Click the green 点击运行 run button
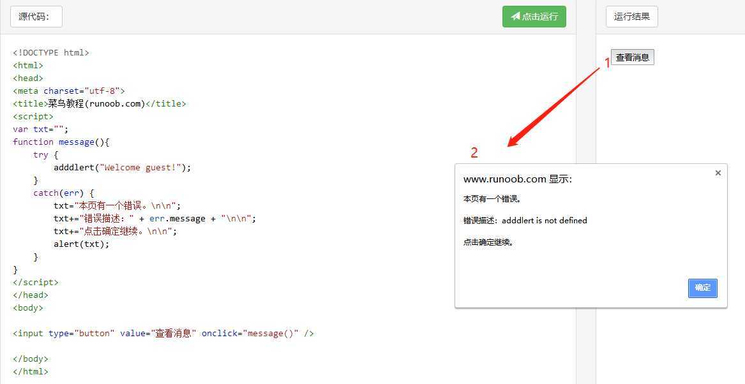 [x=534, y=17]
